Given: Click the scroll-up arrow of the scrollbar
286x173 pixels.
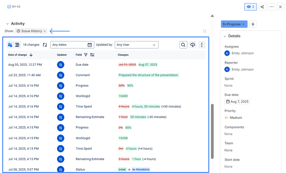Looking at the screenshot, I should pyautogui.click(x=212, y=16).
